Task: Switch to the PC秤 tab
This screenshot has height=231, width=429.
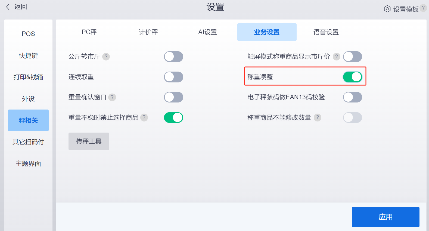Action: pyautogui.click(x=89, y=32)
